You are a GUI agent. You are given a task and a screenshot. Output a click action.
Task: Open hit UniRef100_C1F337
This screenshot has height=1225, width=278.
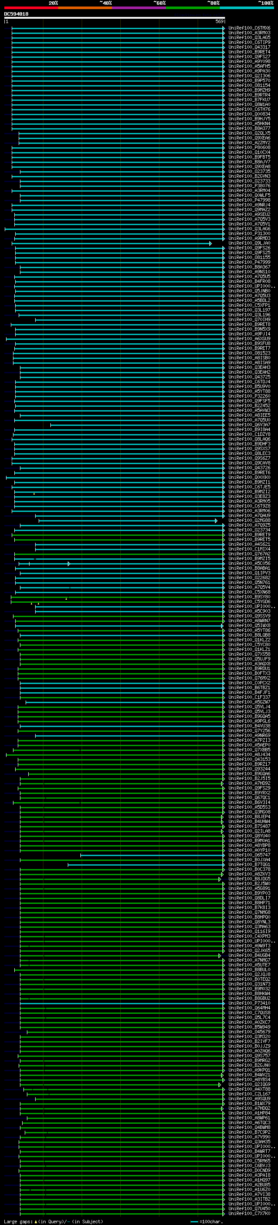click(249, 697)
